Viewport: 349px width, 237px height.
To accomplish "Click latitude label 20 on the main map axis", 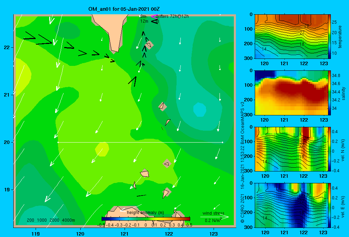I will coord(7,142).
